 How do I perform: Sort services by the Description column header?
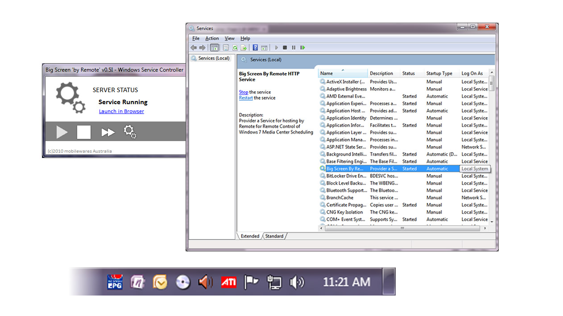coord(384,73)
